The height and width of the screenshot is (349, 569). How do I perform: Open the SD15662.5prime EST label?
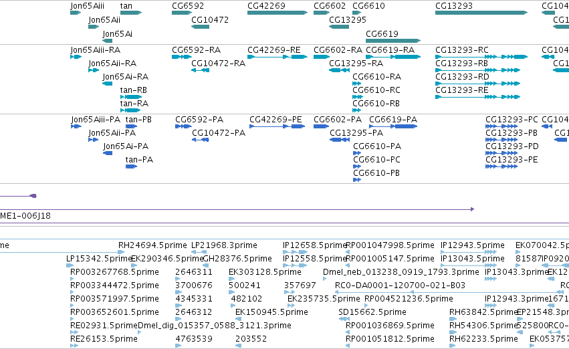click(372, 312)
